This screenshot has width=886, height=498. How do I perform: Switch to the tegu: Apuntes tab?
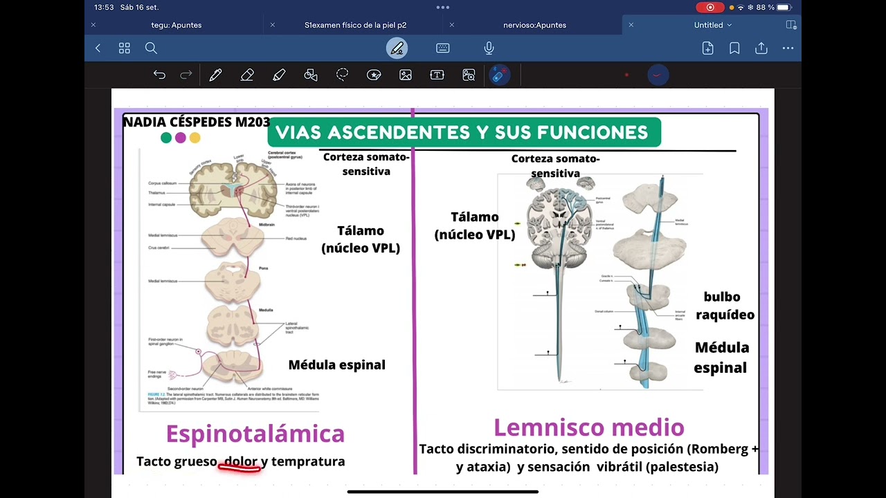(177, 25)
